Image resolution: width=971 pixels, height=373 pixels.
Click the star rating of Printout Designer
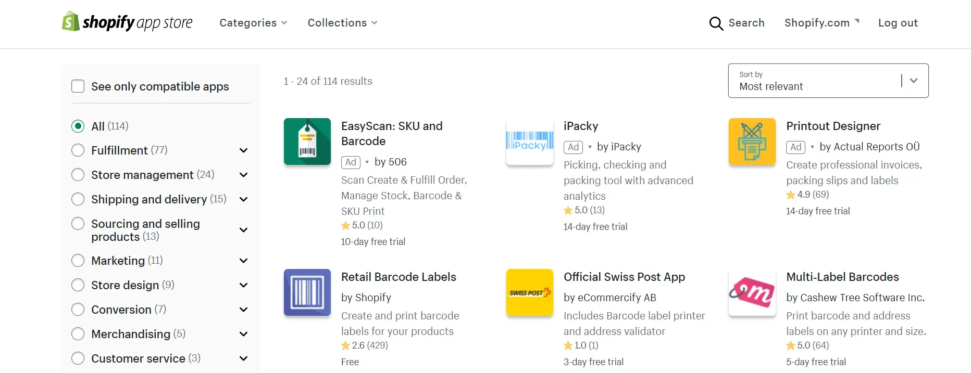(x=808, y=195)
